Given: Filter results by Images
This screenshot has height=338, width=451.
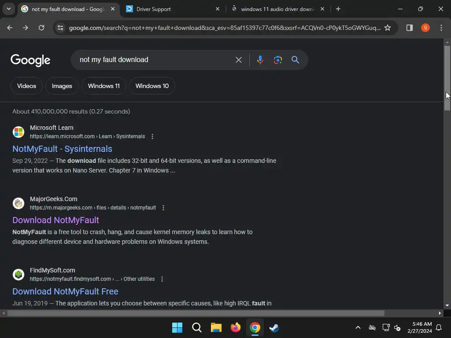Looking at the screenshot, I should coord(62,86).
